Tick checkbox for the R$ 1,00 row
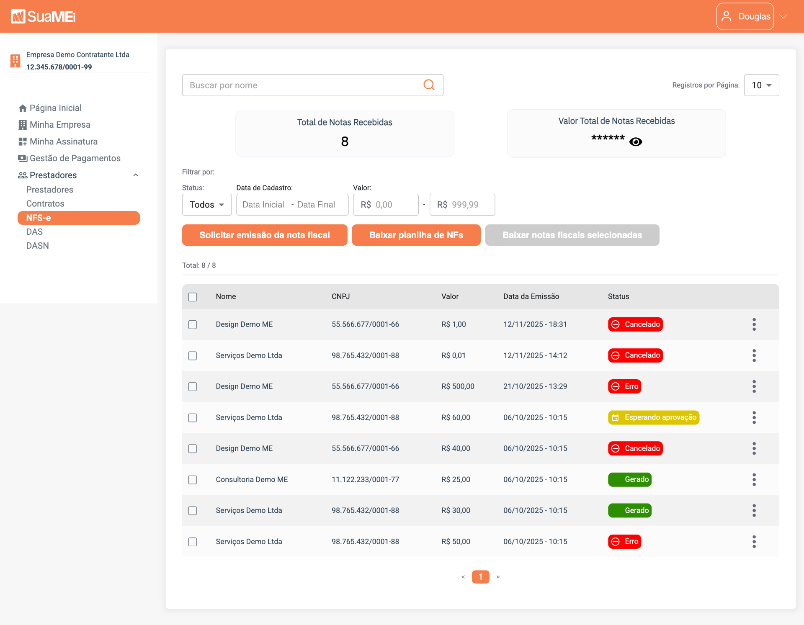Viewport: 804px width, 625px height. (193, 324)
